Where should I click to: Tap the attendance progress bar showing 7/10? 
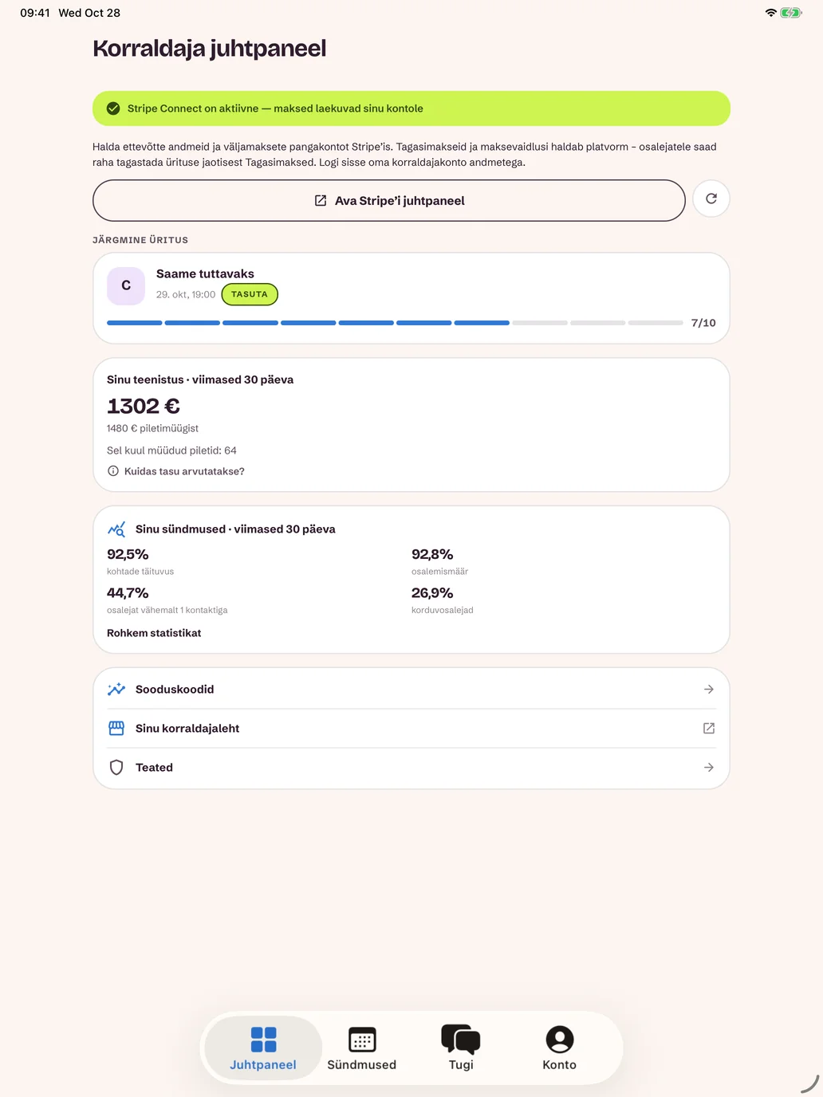pos(395,323)
